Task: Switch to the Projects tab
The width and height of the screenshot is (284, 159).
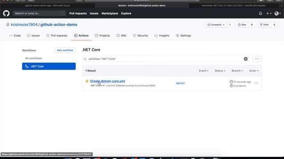Action: [103, 36]
